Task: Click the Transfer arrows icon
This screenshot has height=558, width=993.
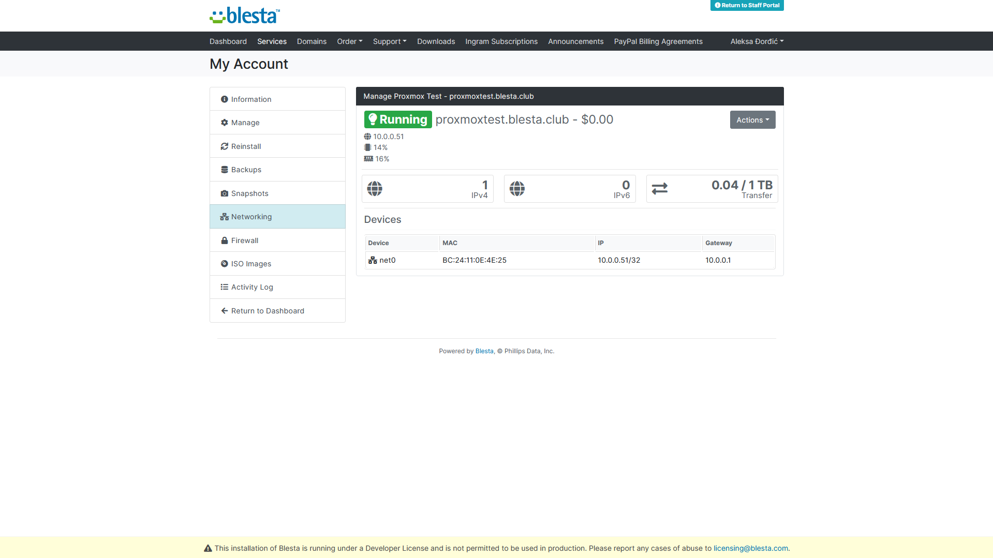Action: 659,189
